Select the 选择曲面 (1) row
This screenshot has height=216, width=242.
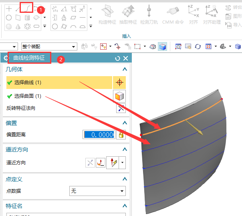59,96
